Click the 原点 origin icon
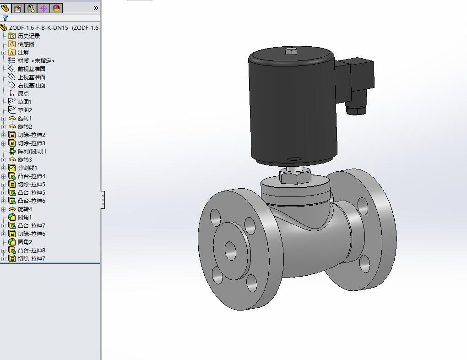This screenshot has width=467, height=360. click(11, 93)
